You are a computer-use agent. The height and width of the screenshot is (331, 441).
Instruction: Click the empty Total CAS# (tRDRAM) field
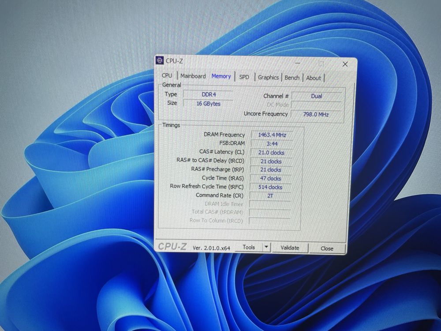[x=269, y=213]
